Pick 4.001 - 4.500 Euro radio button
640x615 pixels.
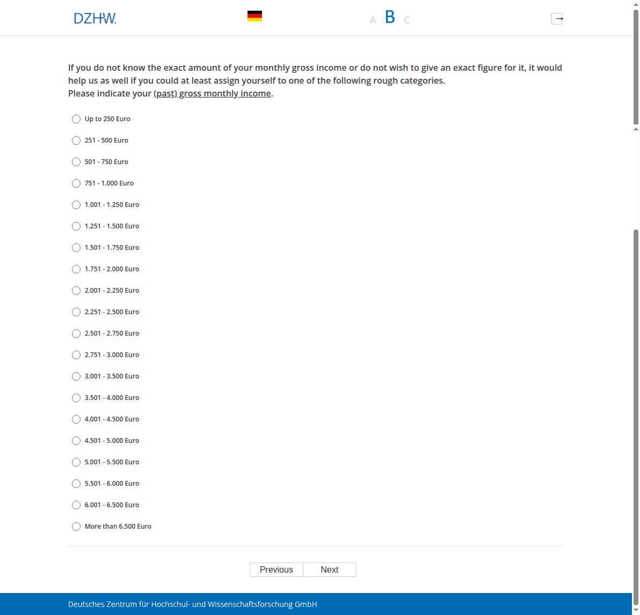coord(76,419)
